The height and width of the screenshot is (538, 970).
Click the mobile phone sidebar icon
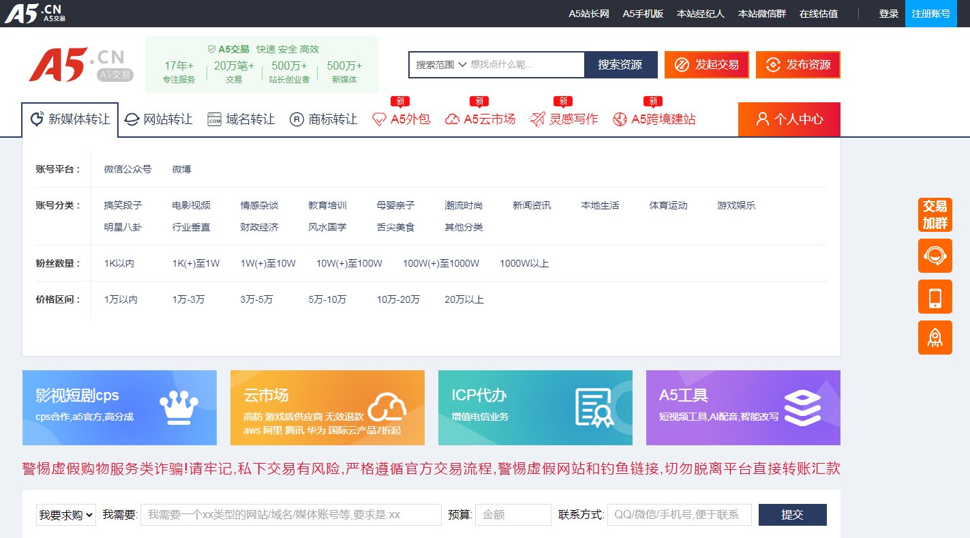(935, 297)
